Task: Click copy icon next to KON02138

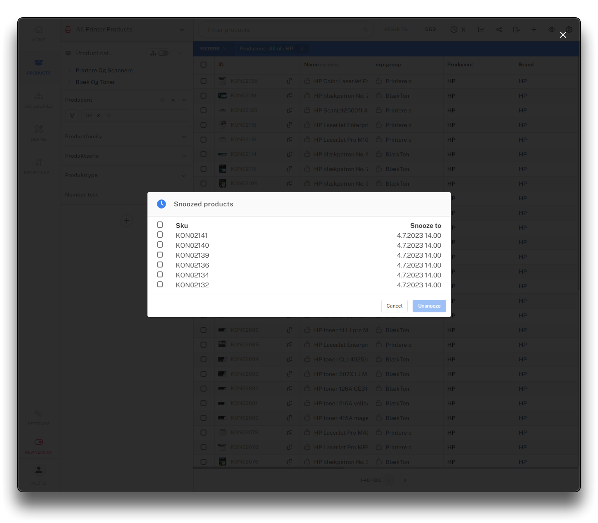Action: click(290, 81)
